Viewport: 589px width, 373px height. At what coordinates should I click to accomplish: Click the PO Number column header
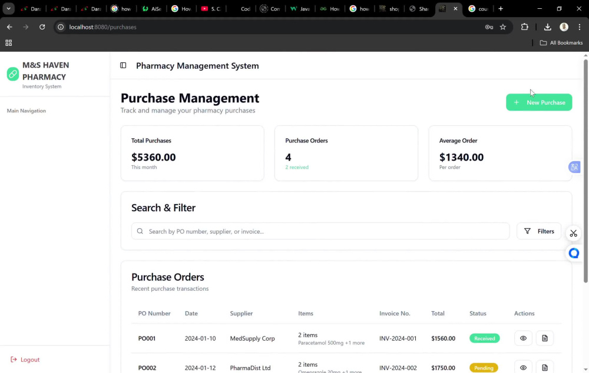point(154,314)
